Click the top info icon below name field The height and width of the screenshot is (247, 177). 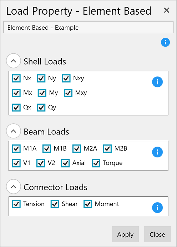tap(165, 42)
